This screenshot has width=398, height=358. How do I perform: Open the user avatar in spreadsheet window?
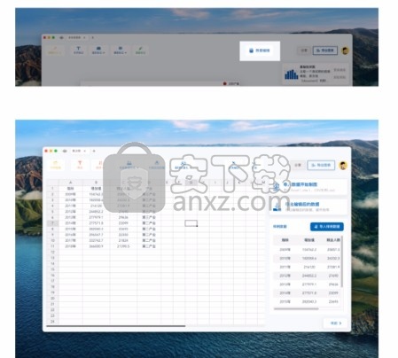[x=343, y=166]
